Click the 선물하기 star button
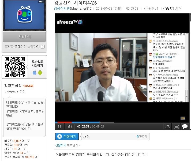The height and width of the screenshot is (161, 191). (x=67, y=136)
